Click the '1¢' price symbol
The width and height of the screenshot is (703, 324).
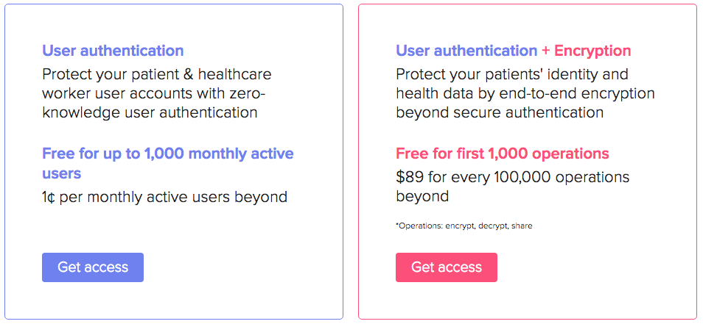click(x=49, y=197)
